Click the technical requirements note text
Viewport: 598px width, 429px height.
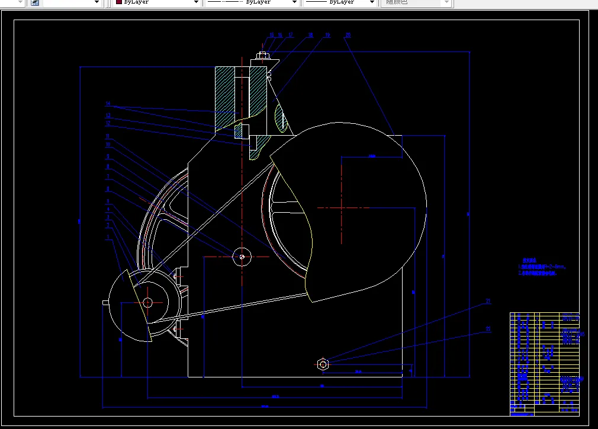[542, 267]
